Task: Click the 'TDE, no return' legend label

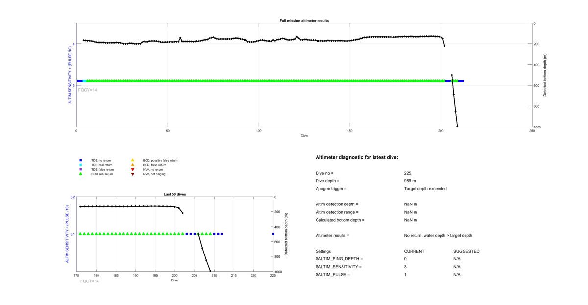Action: pos(100,160)
